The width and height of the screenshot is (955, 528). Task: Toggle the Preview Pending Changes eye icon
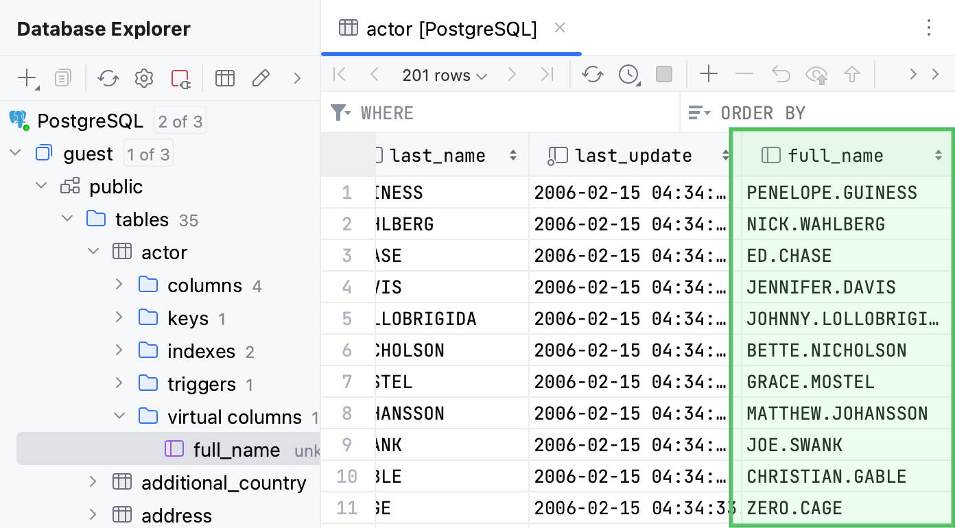point(816,74)
